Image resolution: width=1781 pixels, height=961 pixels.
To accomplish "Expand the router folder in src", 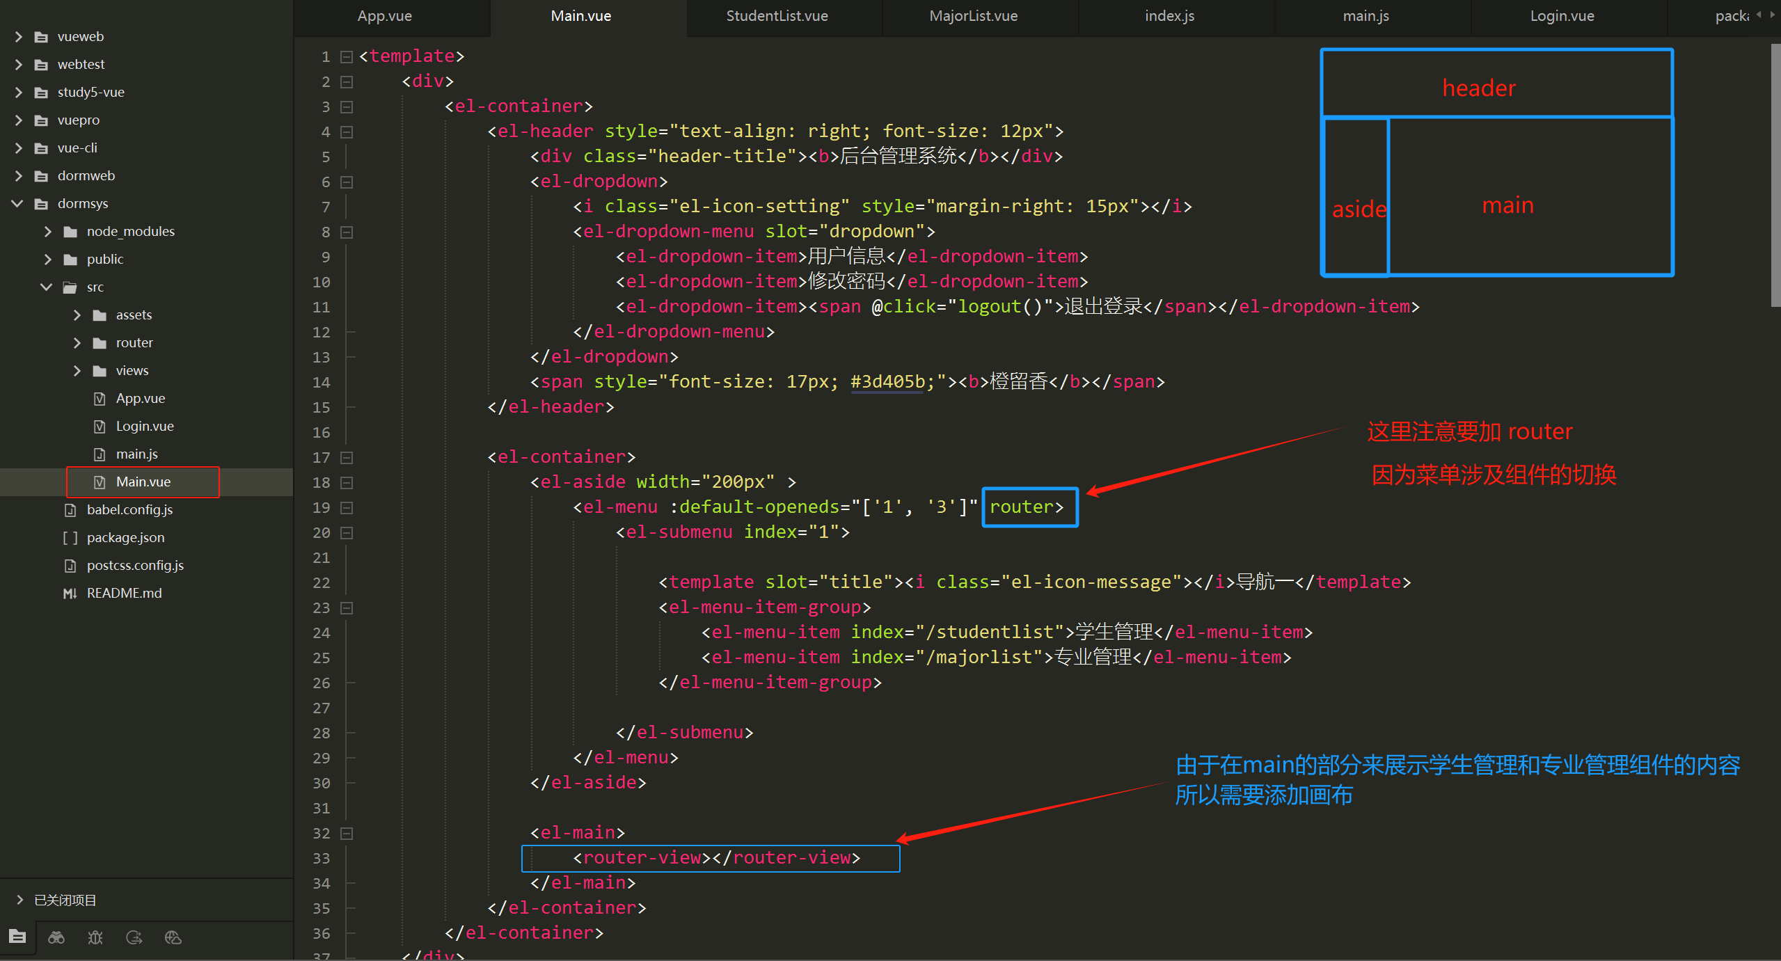I will [77, 342].
